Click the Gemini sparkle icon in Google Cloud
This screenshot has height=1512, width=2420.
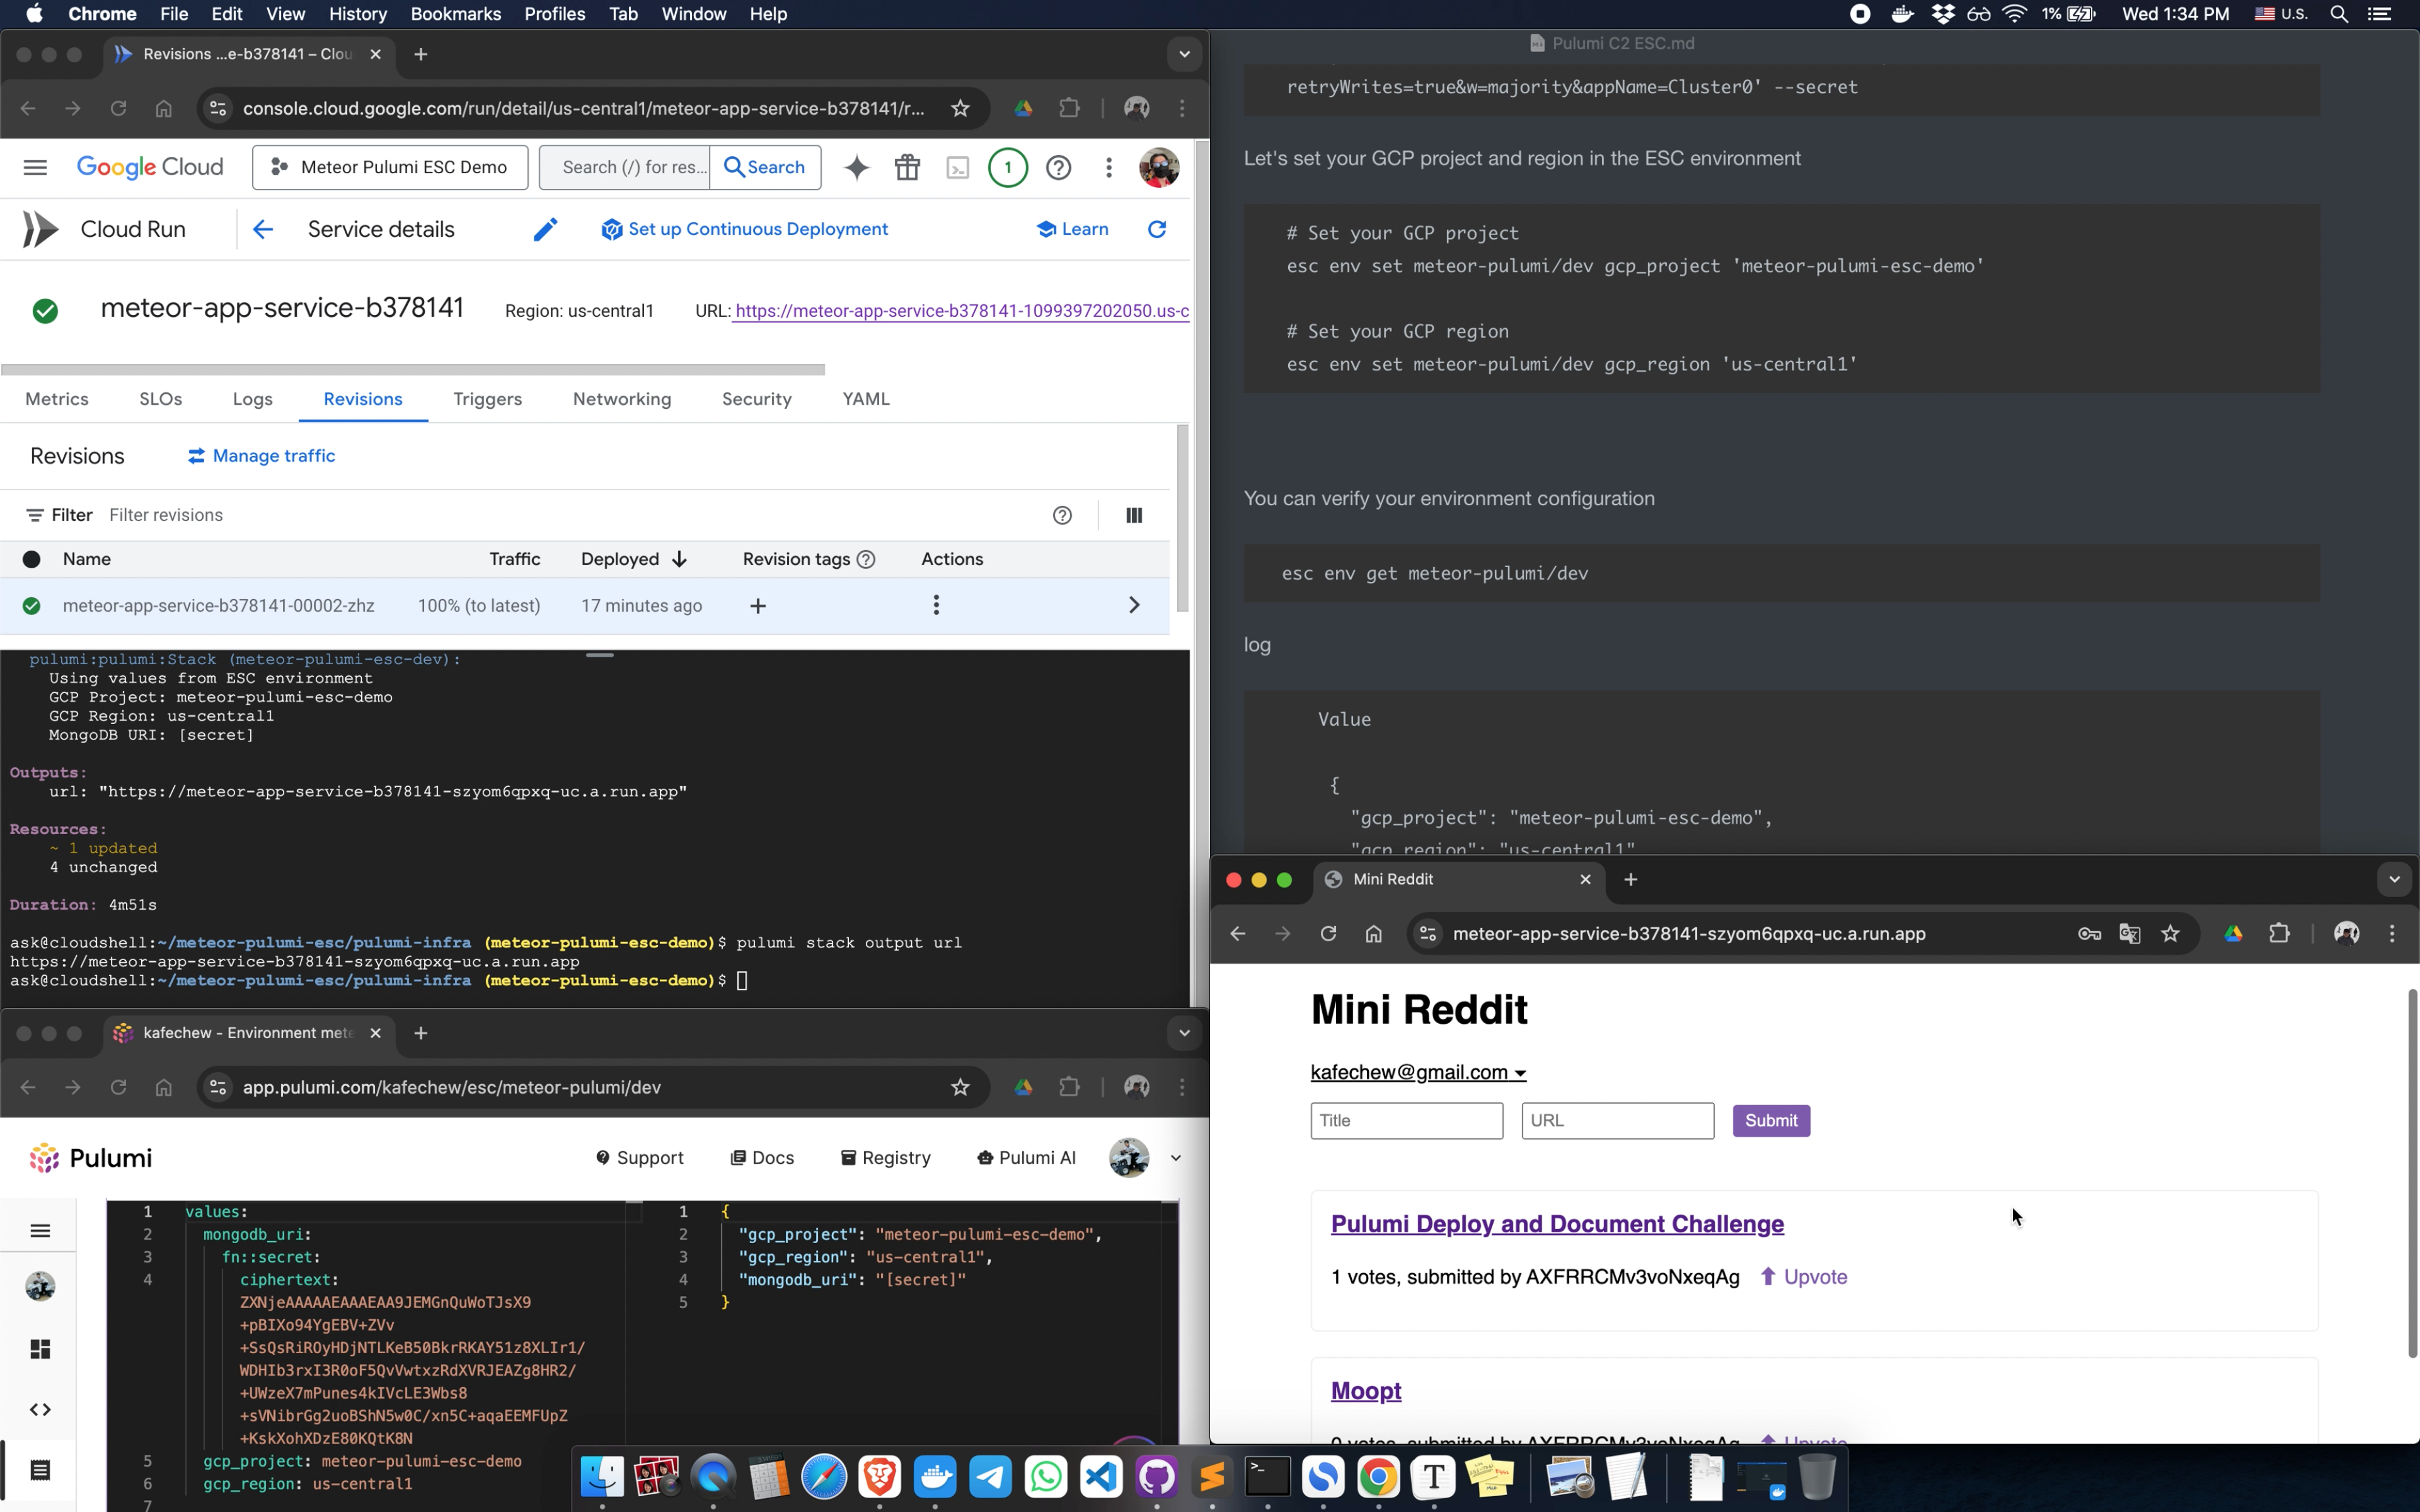click(856, 168)
